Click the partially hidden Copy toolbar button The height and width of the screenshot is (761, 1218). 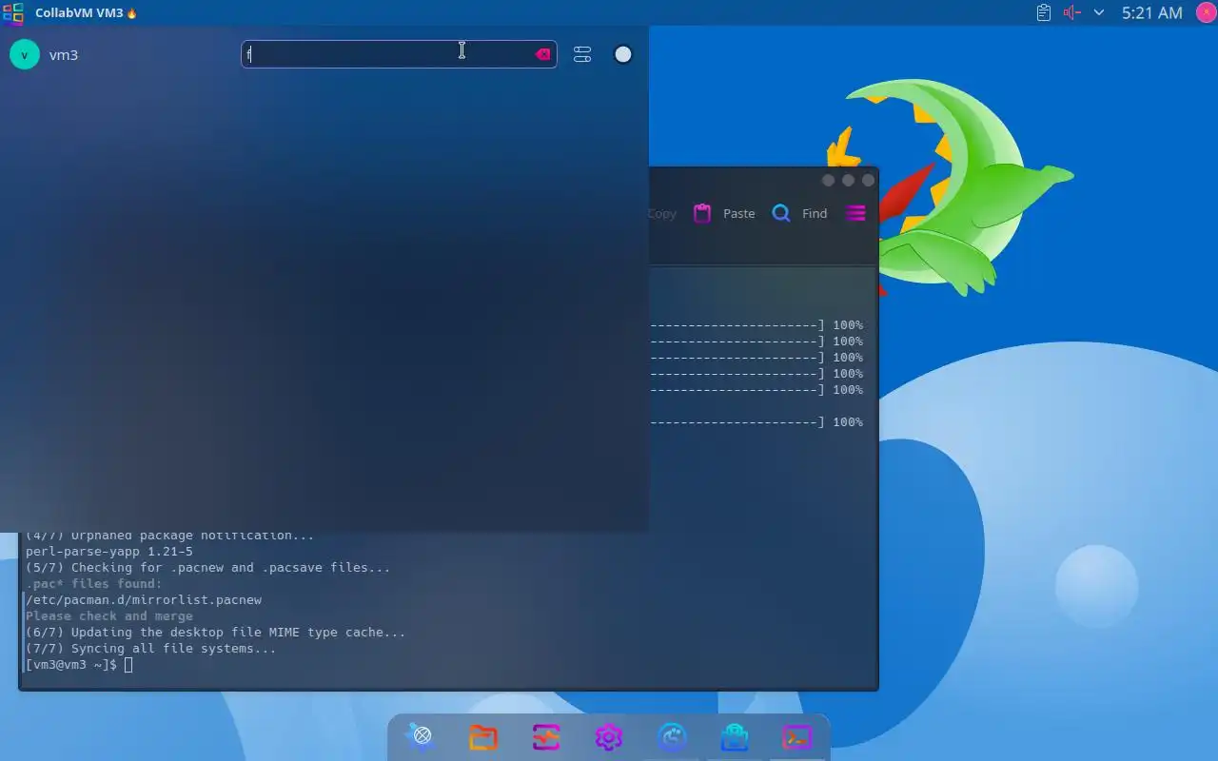tap(662, 213)
